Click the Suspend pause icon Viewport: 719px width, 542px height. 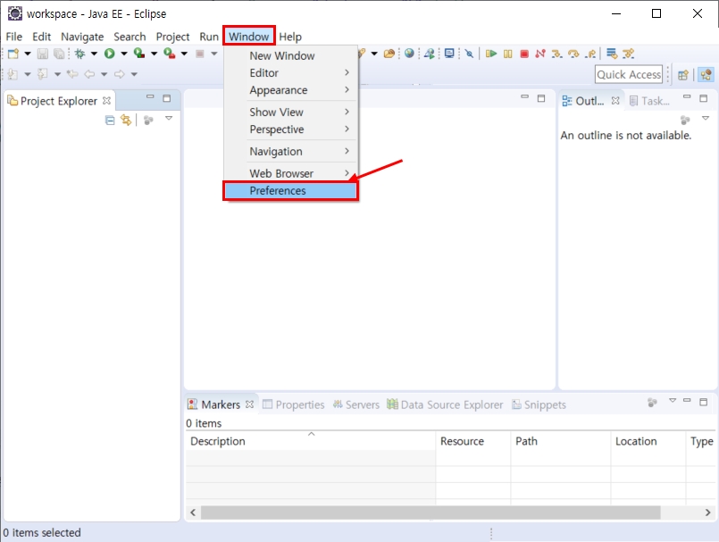click(507, 54)
